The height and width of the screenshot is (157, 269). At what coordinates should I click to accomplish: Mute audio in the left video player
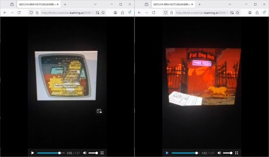click(85, 153)
